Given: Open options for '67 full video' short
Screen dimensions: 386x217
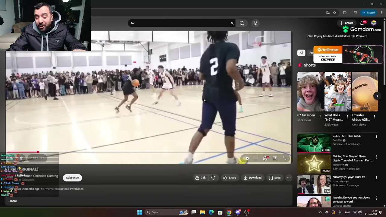Looking at the screenshot, I should [320, 117].
